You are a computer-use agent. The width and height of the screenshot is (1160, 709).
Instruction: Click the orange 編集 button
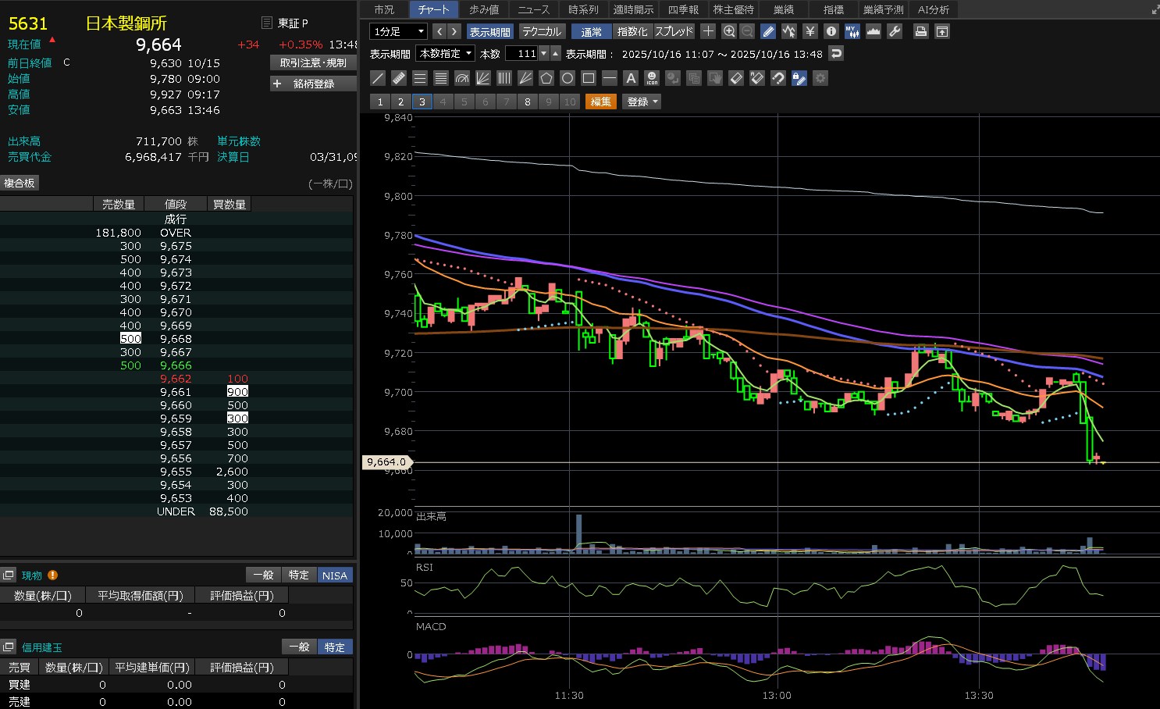click(x=600, y=102)
